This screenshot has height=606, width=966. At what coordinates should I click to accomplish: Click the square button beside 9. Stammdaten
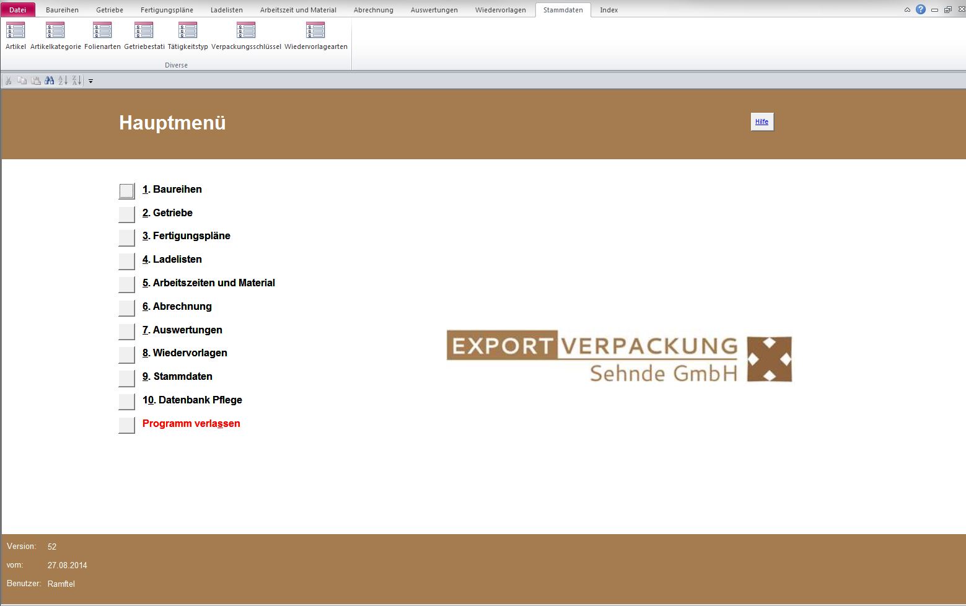[126, 378]
